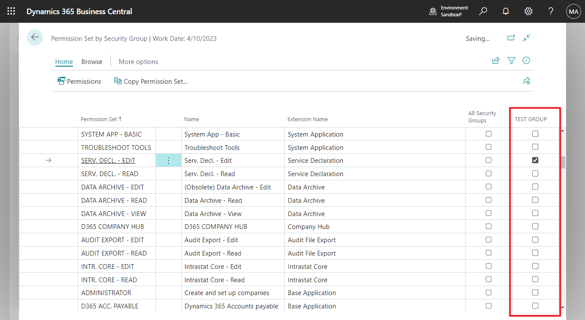This screenshot has width=585, height=320.
Task: Click the search magnifier icon
Action: click(483, 12)
